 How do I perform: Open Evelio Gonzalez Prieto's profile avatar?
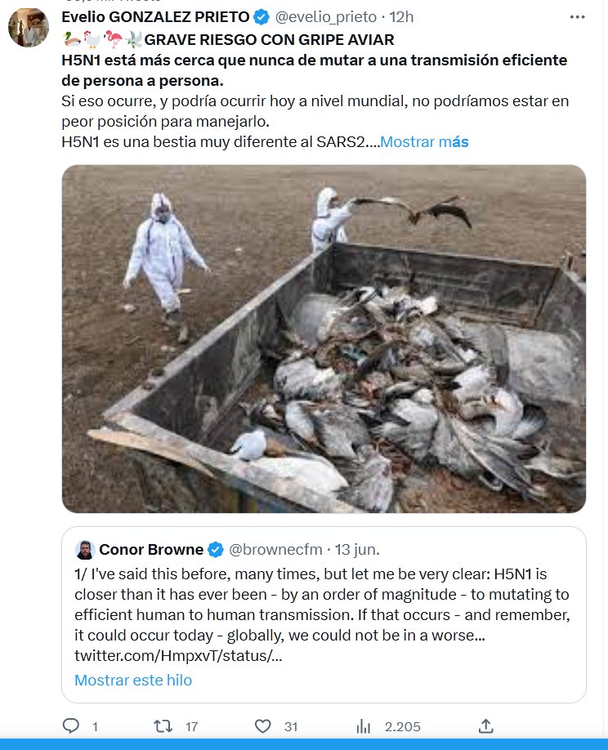click(x=28, y=28)
